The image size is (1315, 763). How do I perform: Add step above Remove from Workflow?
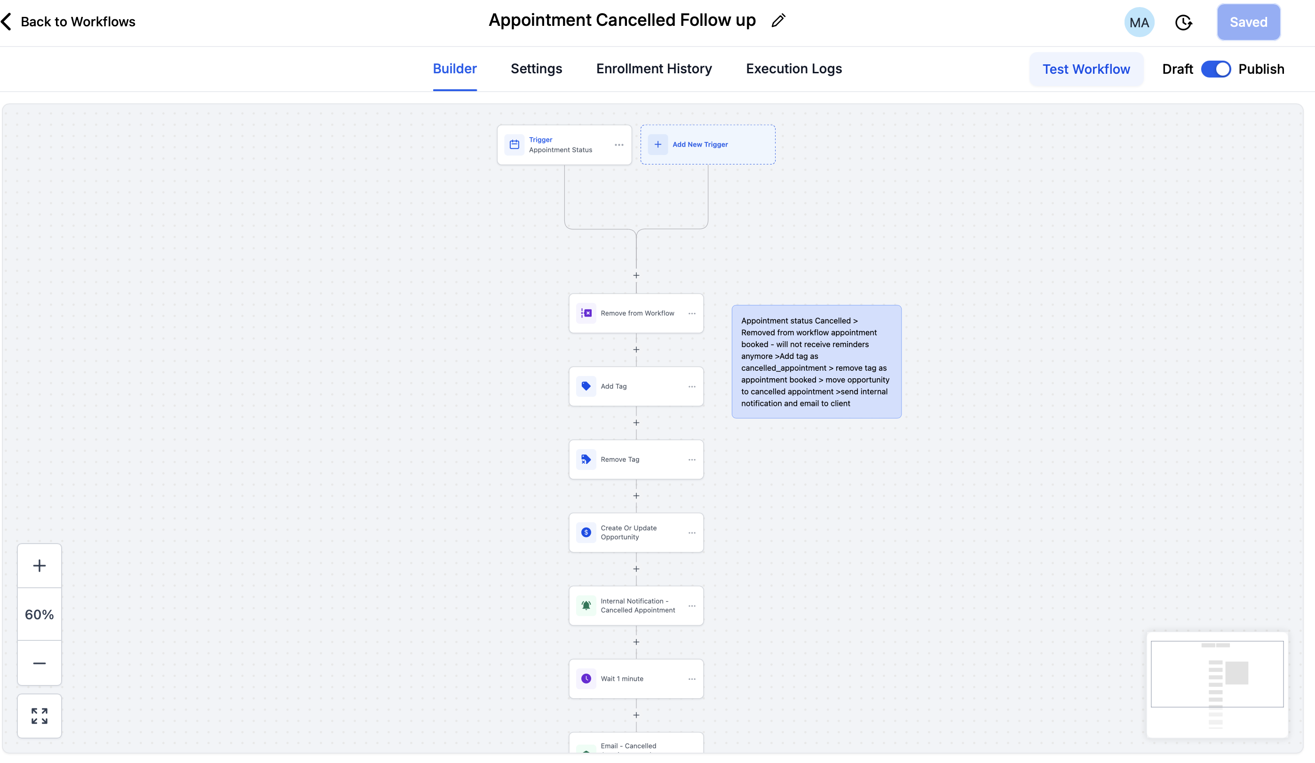coord(636,275)
